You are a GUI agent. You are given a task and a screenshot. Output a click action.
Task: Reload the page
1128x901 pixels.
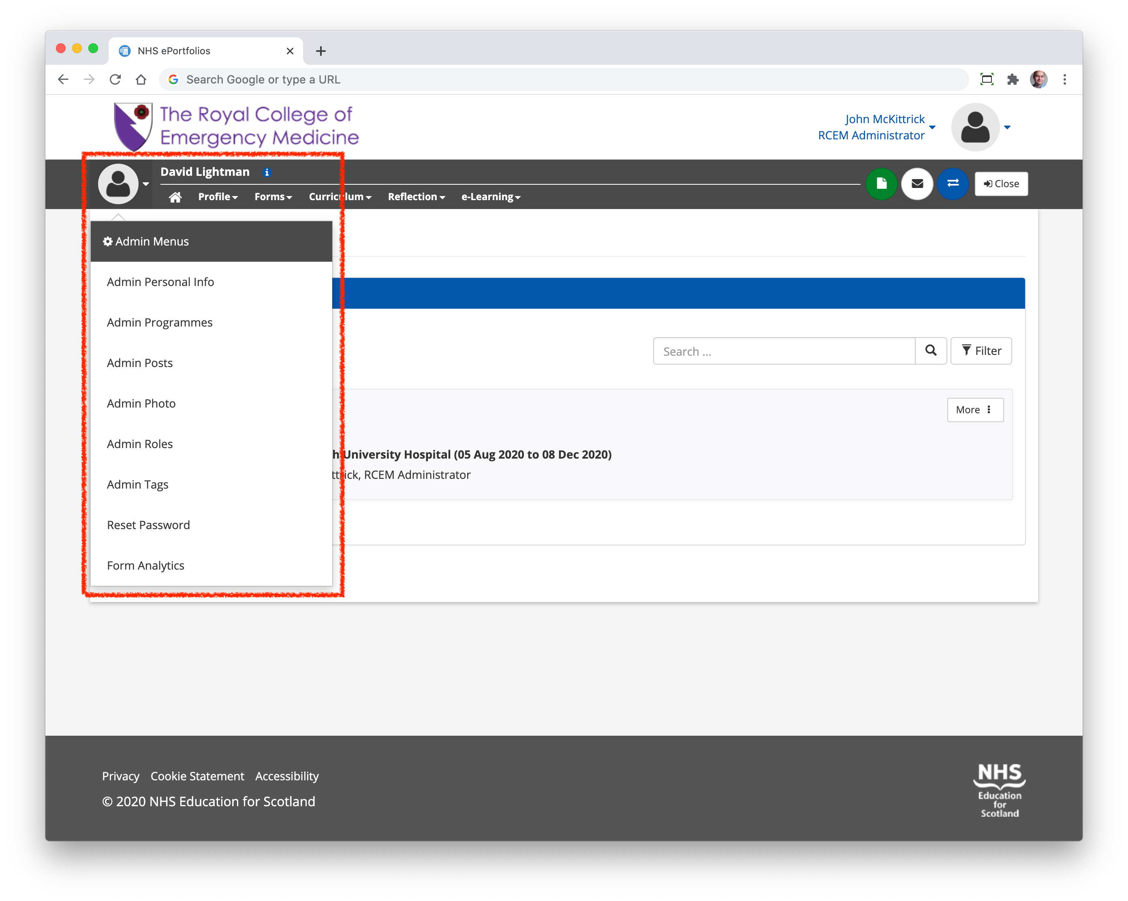(x=115, y=79)
